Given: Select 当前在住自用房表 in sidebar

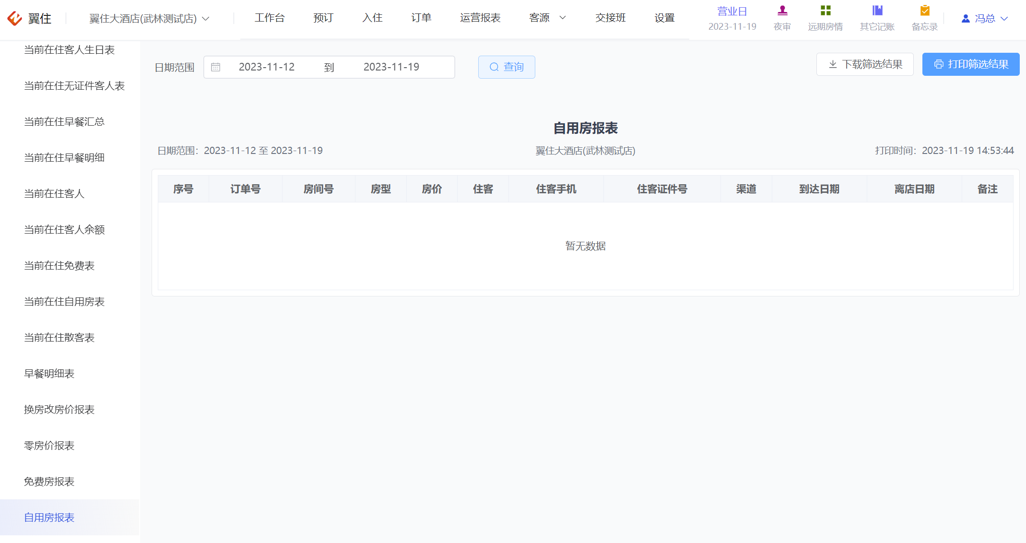Looking at the screenshot, I should (70, 302).
